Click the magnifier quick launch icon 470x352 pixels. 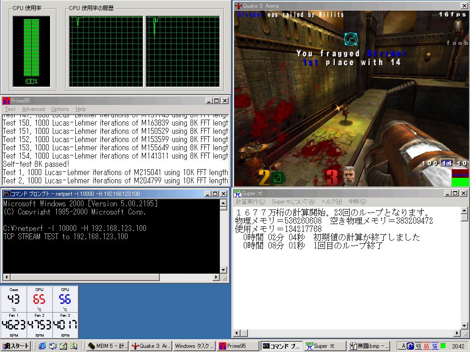click(x=73, y=346)
